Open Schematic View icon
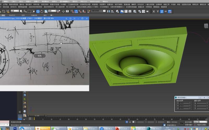The height and width of the screenshot is (130, 209). click(x=130, y=11)
